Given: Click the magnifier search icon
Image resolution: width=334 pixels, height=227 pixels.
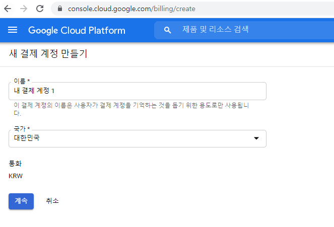Looking at the screenshot, I should [167, 30].
